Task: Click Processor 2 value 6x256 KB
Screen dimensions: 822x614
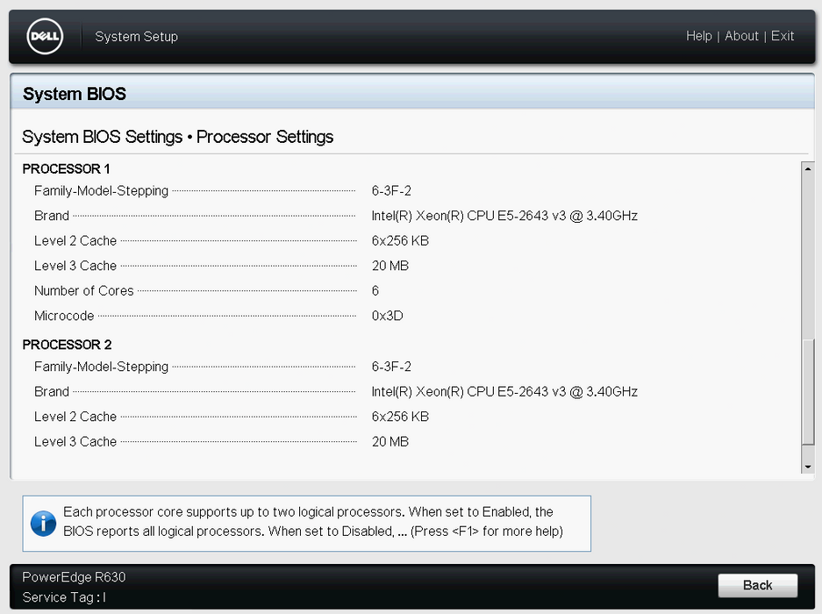Action: (x=400, y=417)
